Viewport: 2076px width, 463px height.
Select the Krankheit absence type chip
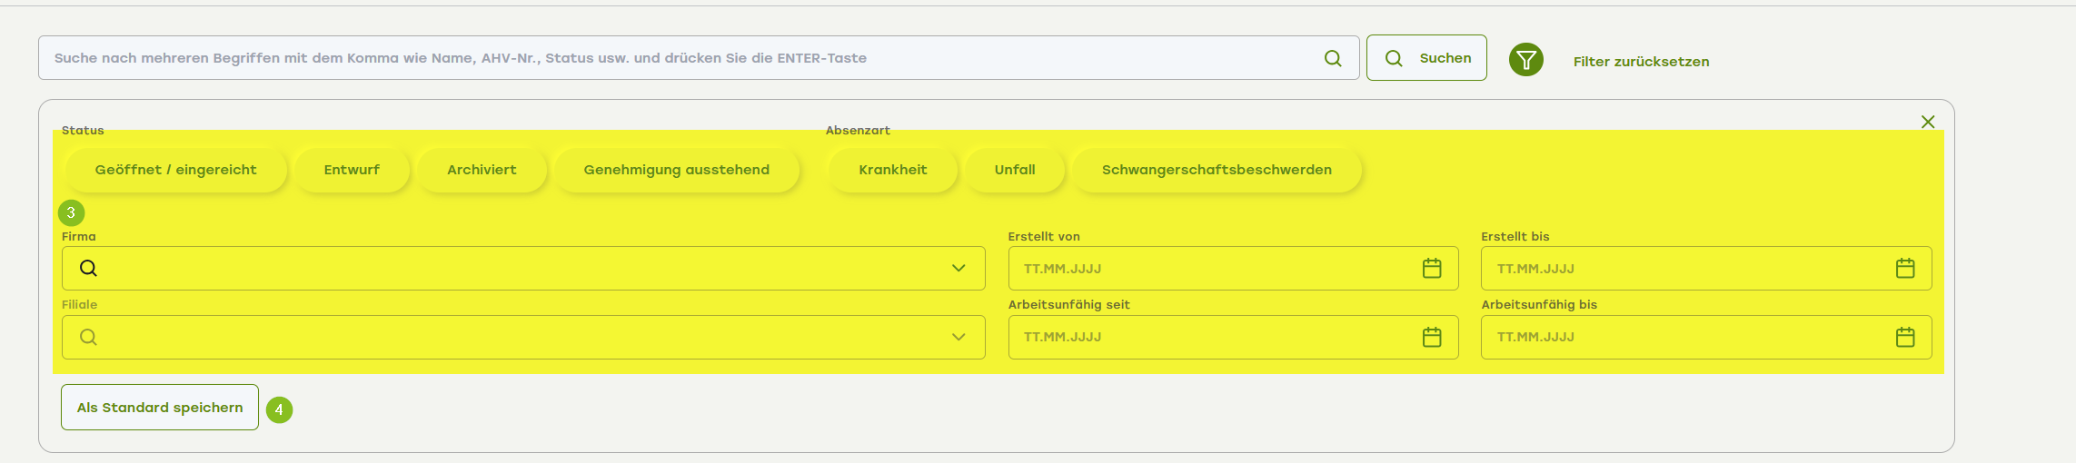[x=893, y=170]
